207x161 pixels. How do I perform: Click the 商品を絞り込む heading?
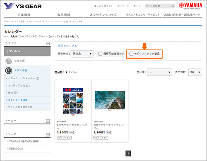(67, 46)
